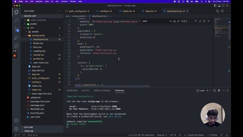243x137 pixels.
Task: Open terminal launch profile dropdown arrow
Action: pyautogui.click(x=210, y=91)
